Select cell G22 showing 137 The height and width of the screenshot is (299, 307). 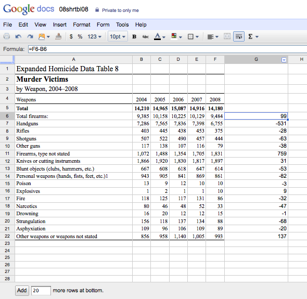click(x=256, y=236)
